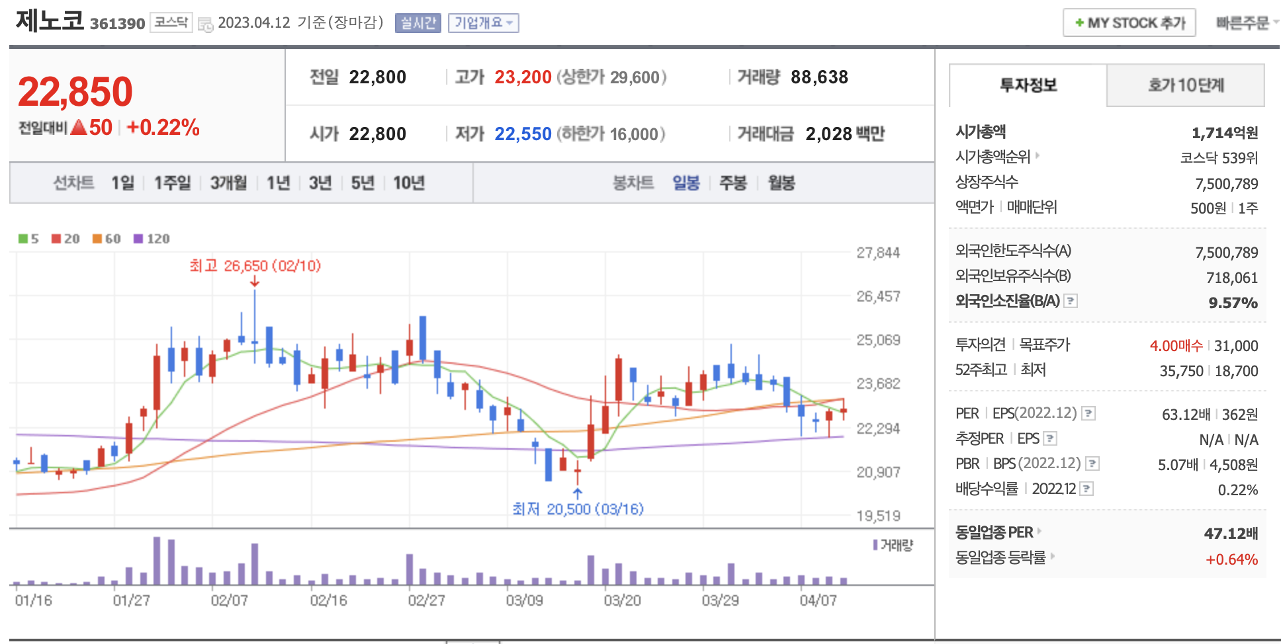Toggle the 실시간 real-time button
1281x644 pixels.
(418, 23)
